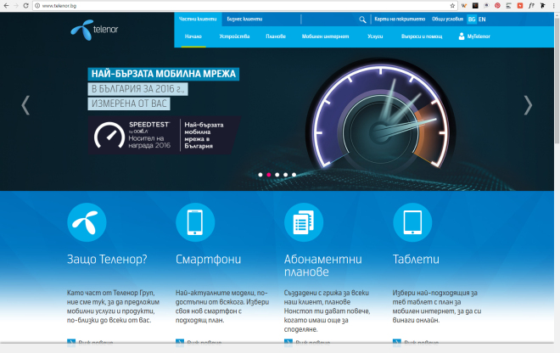
Task: Select BG language option
Action: click(x=472, y=19)
